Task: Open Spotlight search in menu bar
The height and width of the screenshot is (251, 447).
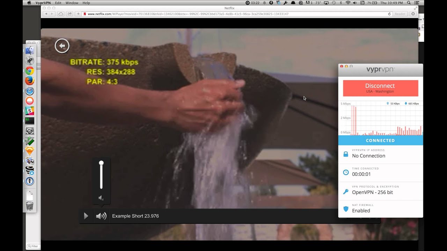Action: click(409, 3)
